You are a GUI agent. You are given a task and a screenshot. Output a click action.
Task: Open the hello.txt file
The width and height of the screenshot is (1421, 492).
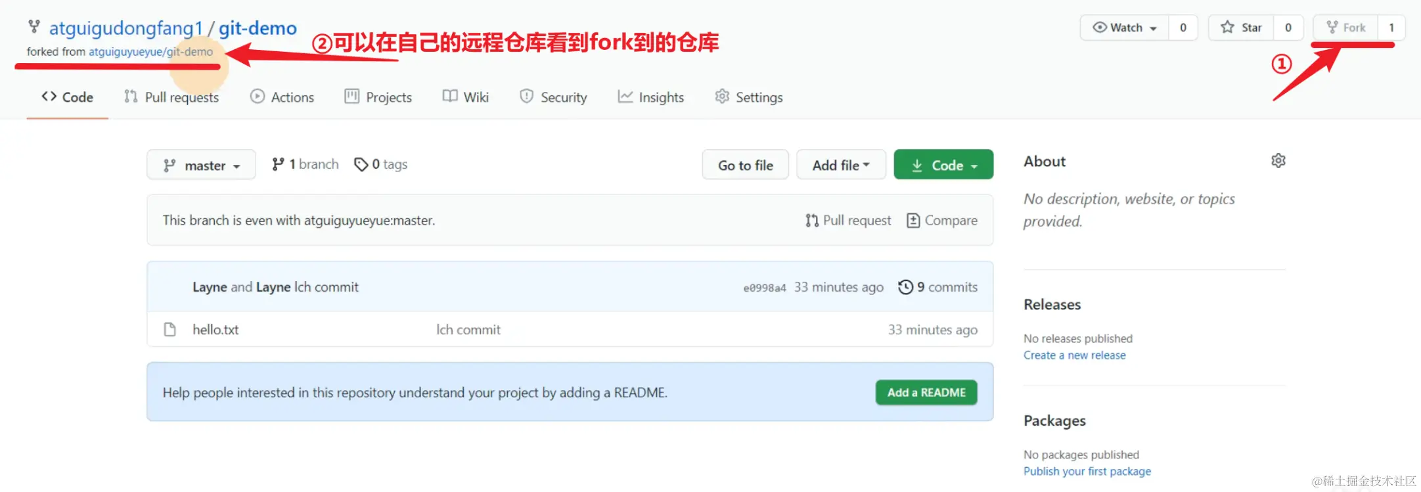pyautogui.click(x=215, y=330)
